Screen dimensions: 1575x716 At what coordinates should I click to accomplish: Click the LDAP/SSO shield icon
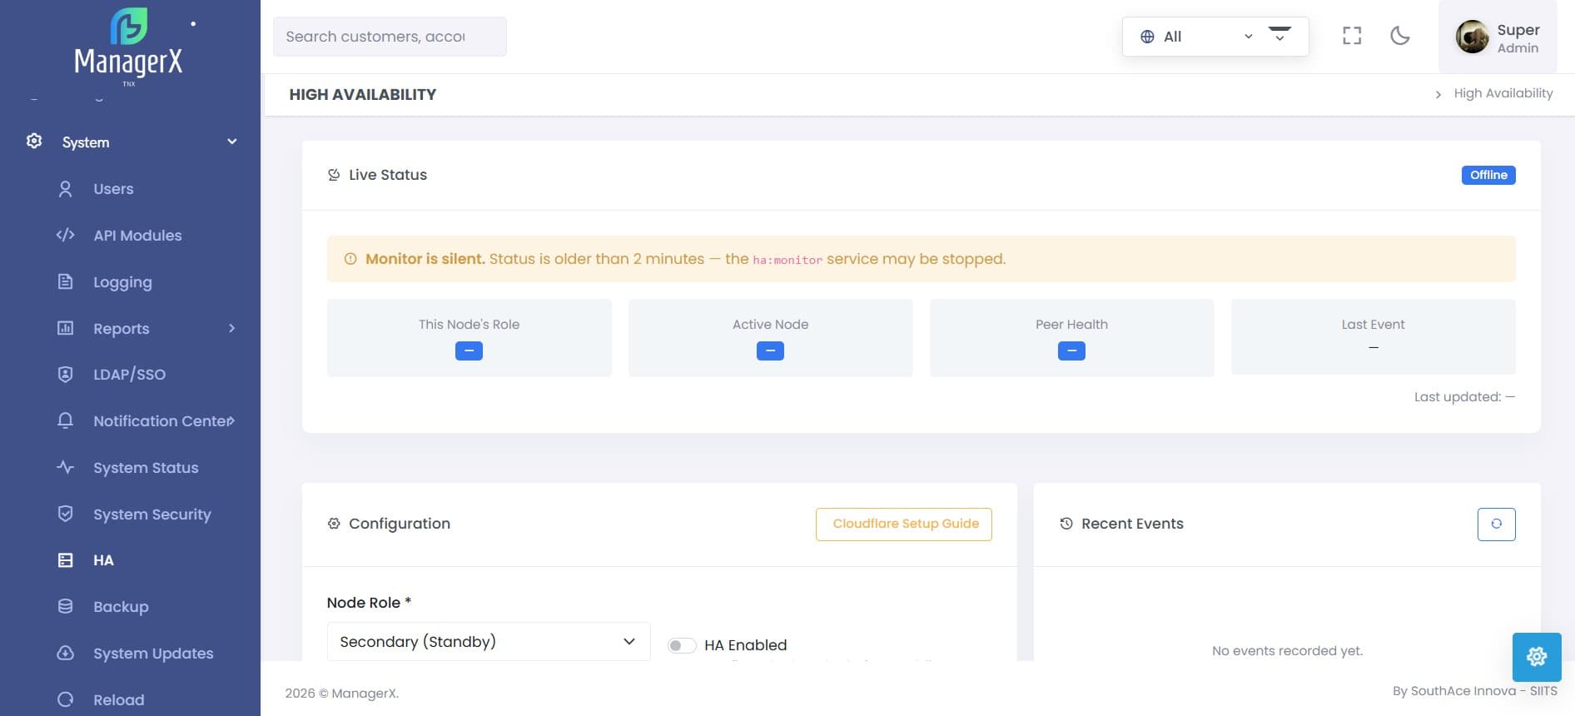point(65,374)
